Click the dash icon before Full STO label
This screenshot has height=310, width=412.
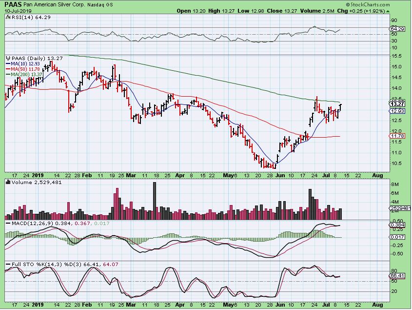(8, 264)
